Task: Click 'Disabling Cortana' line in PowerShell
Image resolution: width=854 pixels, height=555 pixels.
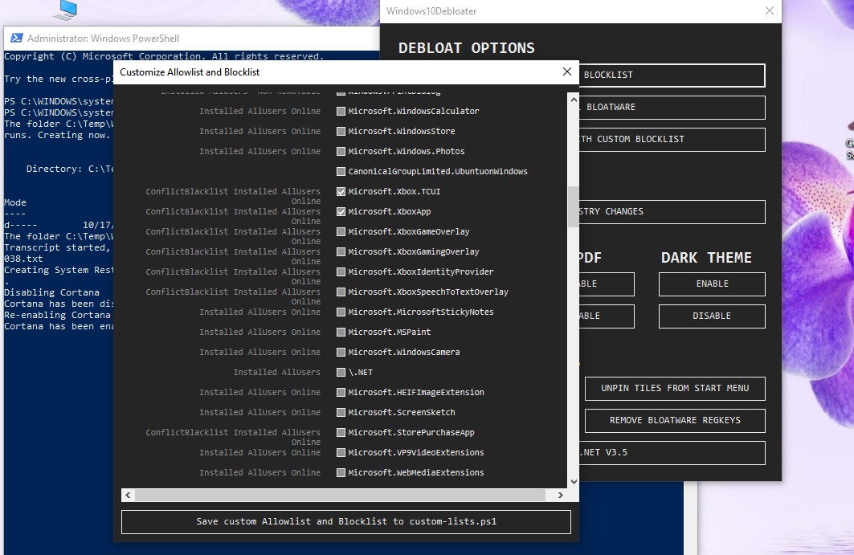Action: (51, 292)
